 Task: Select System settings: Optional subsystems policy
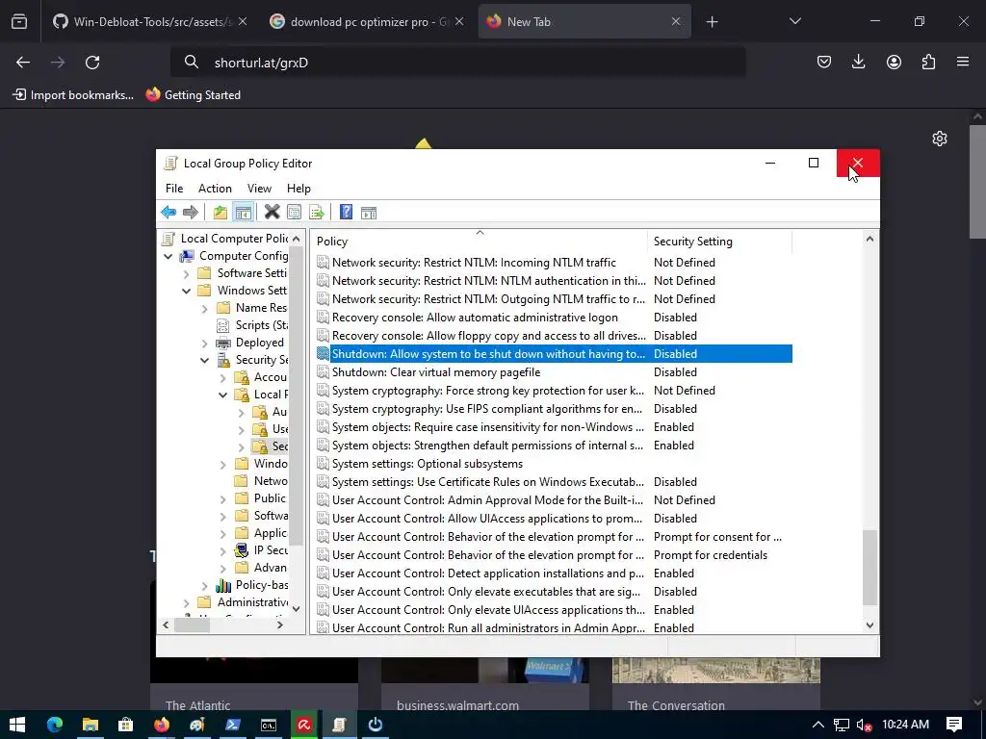coord(554,464)
